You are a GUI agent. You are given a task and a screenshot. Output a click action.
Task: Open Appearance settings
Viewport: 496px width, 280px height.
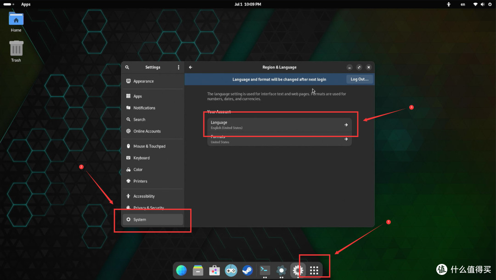pos(153,81)
